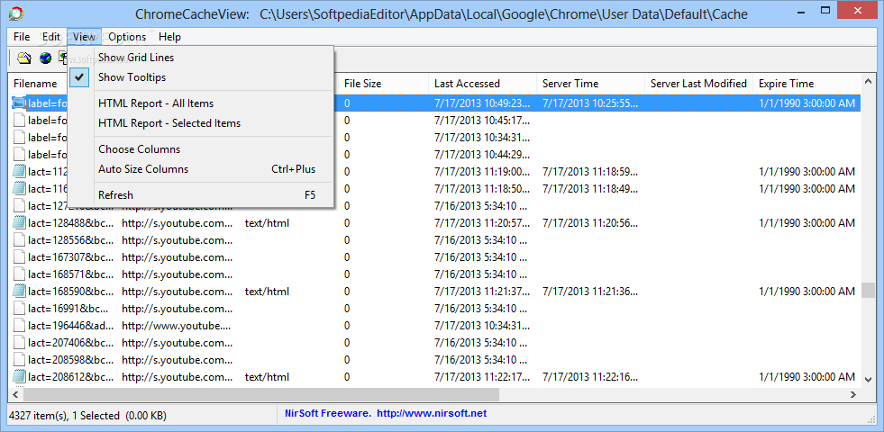This screenshot has height=432, width=884.
Task: Click status text 4327 item(s), 1 Selected
Action: [x=87, y=416]
